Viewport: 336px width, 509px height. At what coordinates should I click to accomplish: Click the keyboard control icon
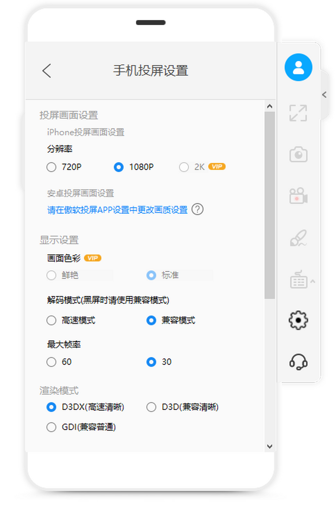tap(298, 280)
